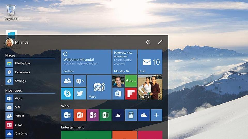This screenshot has width=248, height=139.
Task: Click the Entertainment group heading
Action: [72, 127]
